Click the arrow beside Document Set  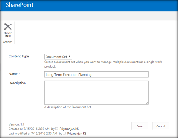[x=69, y=56]
